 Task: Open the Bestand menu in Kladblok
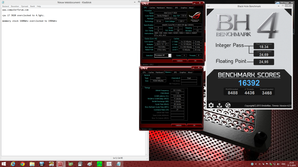6,6
